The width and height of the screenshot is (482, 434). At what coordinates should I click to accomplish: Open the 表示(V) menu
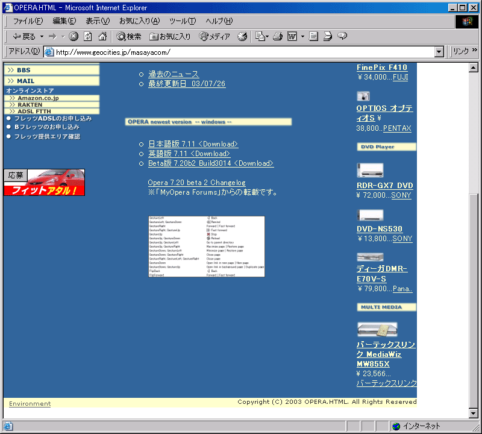click(98, 21)
